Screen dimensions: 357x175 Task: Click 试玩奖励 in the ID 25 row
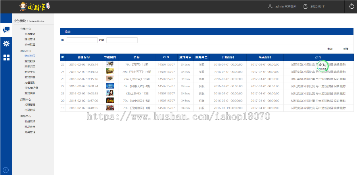point(297,65)
